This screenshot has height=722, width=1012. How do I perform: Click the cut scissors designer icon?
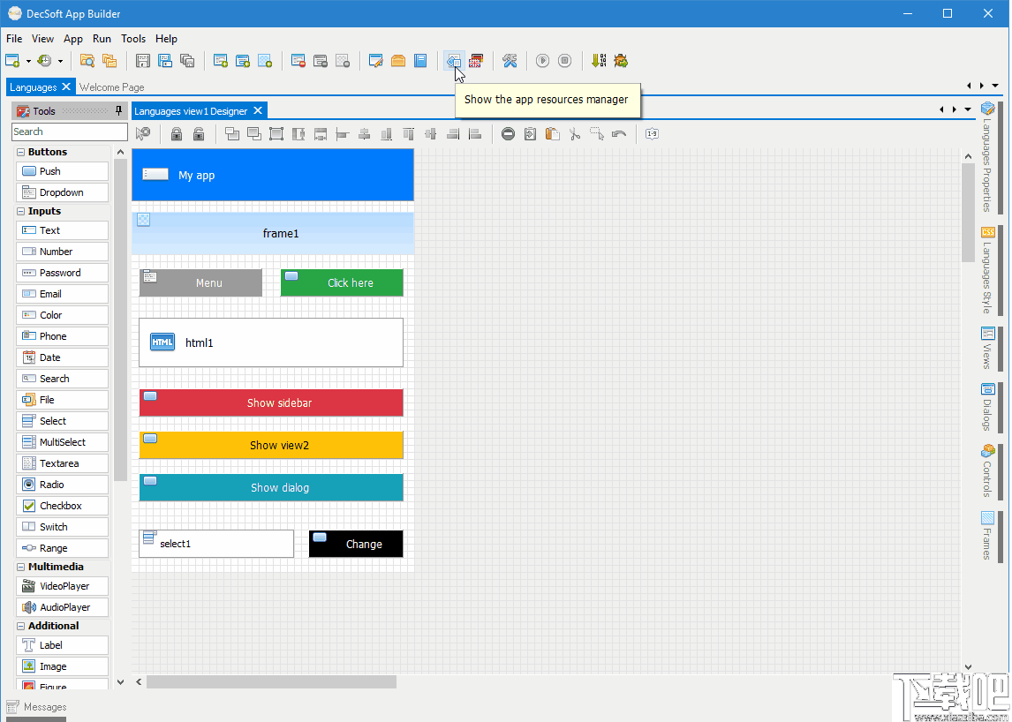574,134
